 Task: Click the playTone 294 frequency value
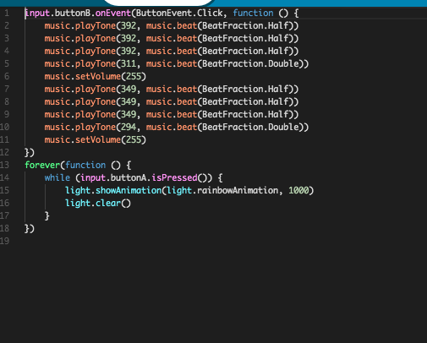pyautogui.click(x=129, y=128)
